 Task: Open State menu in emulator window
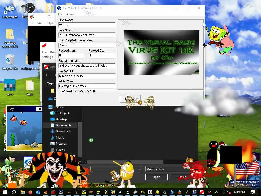pyautogui.click(x=41, y=23)
